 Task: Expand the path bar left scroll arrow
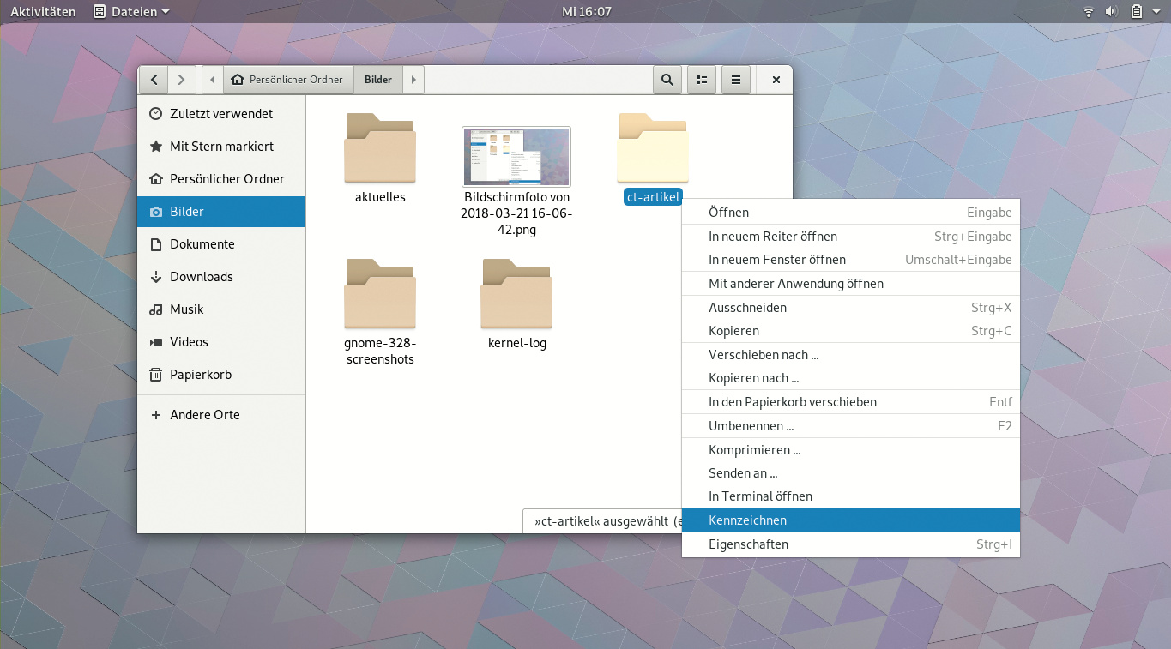213,80
